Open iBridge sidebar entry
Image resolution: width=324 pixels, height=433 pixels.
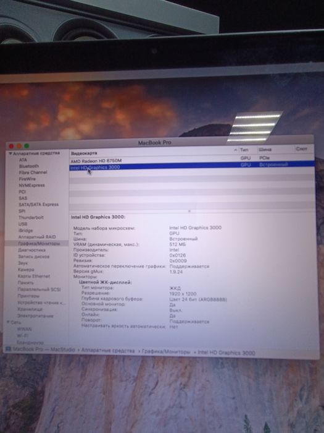click(x=26, y=230)
